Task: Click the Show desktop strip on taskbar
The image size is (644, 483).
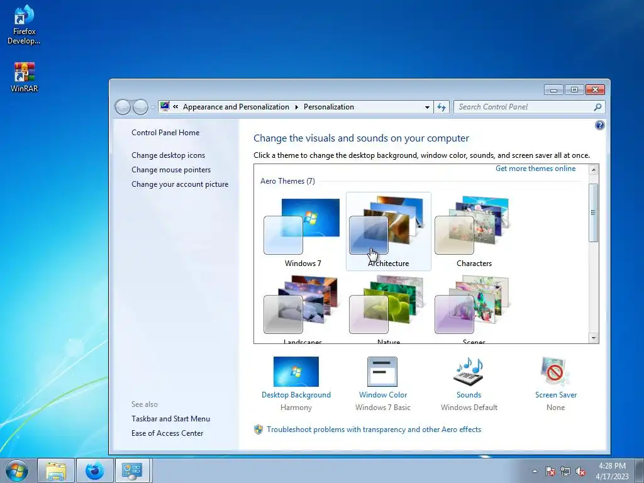Action: point(640,470)
